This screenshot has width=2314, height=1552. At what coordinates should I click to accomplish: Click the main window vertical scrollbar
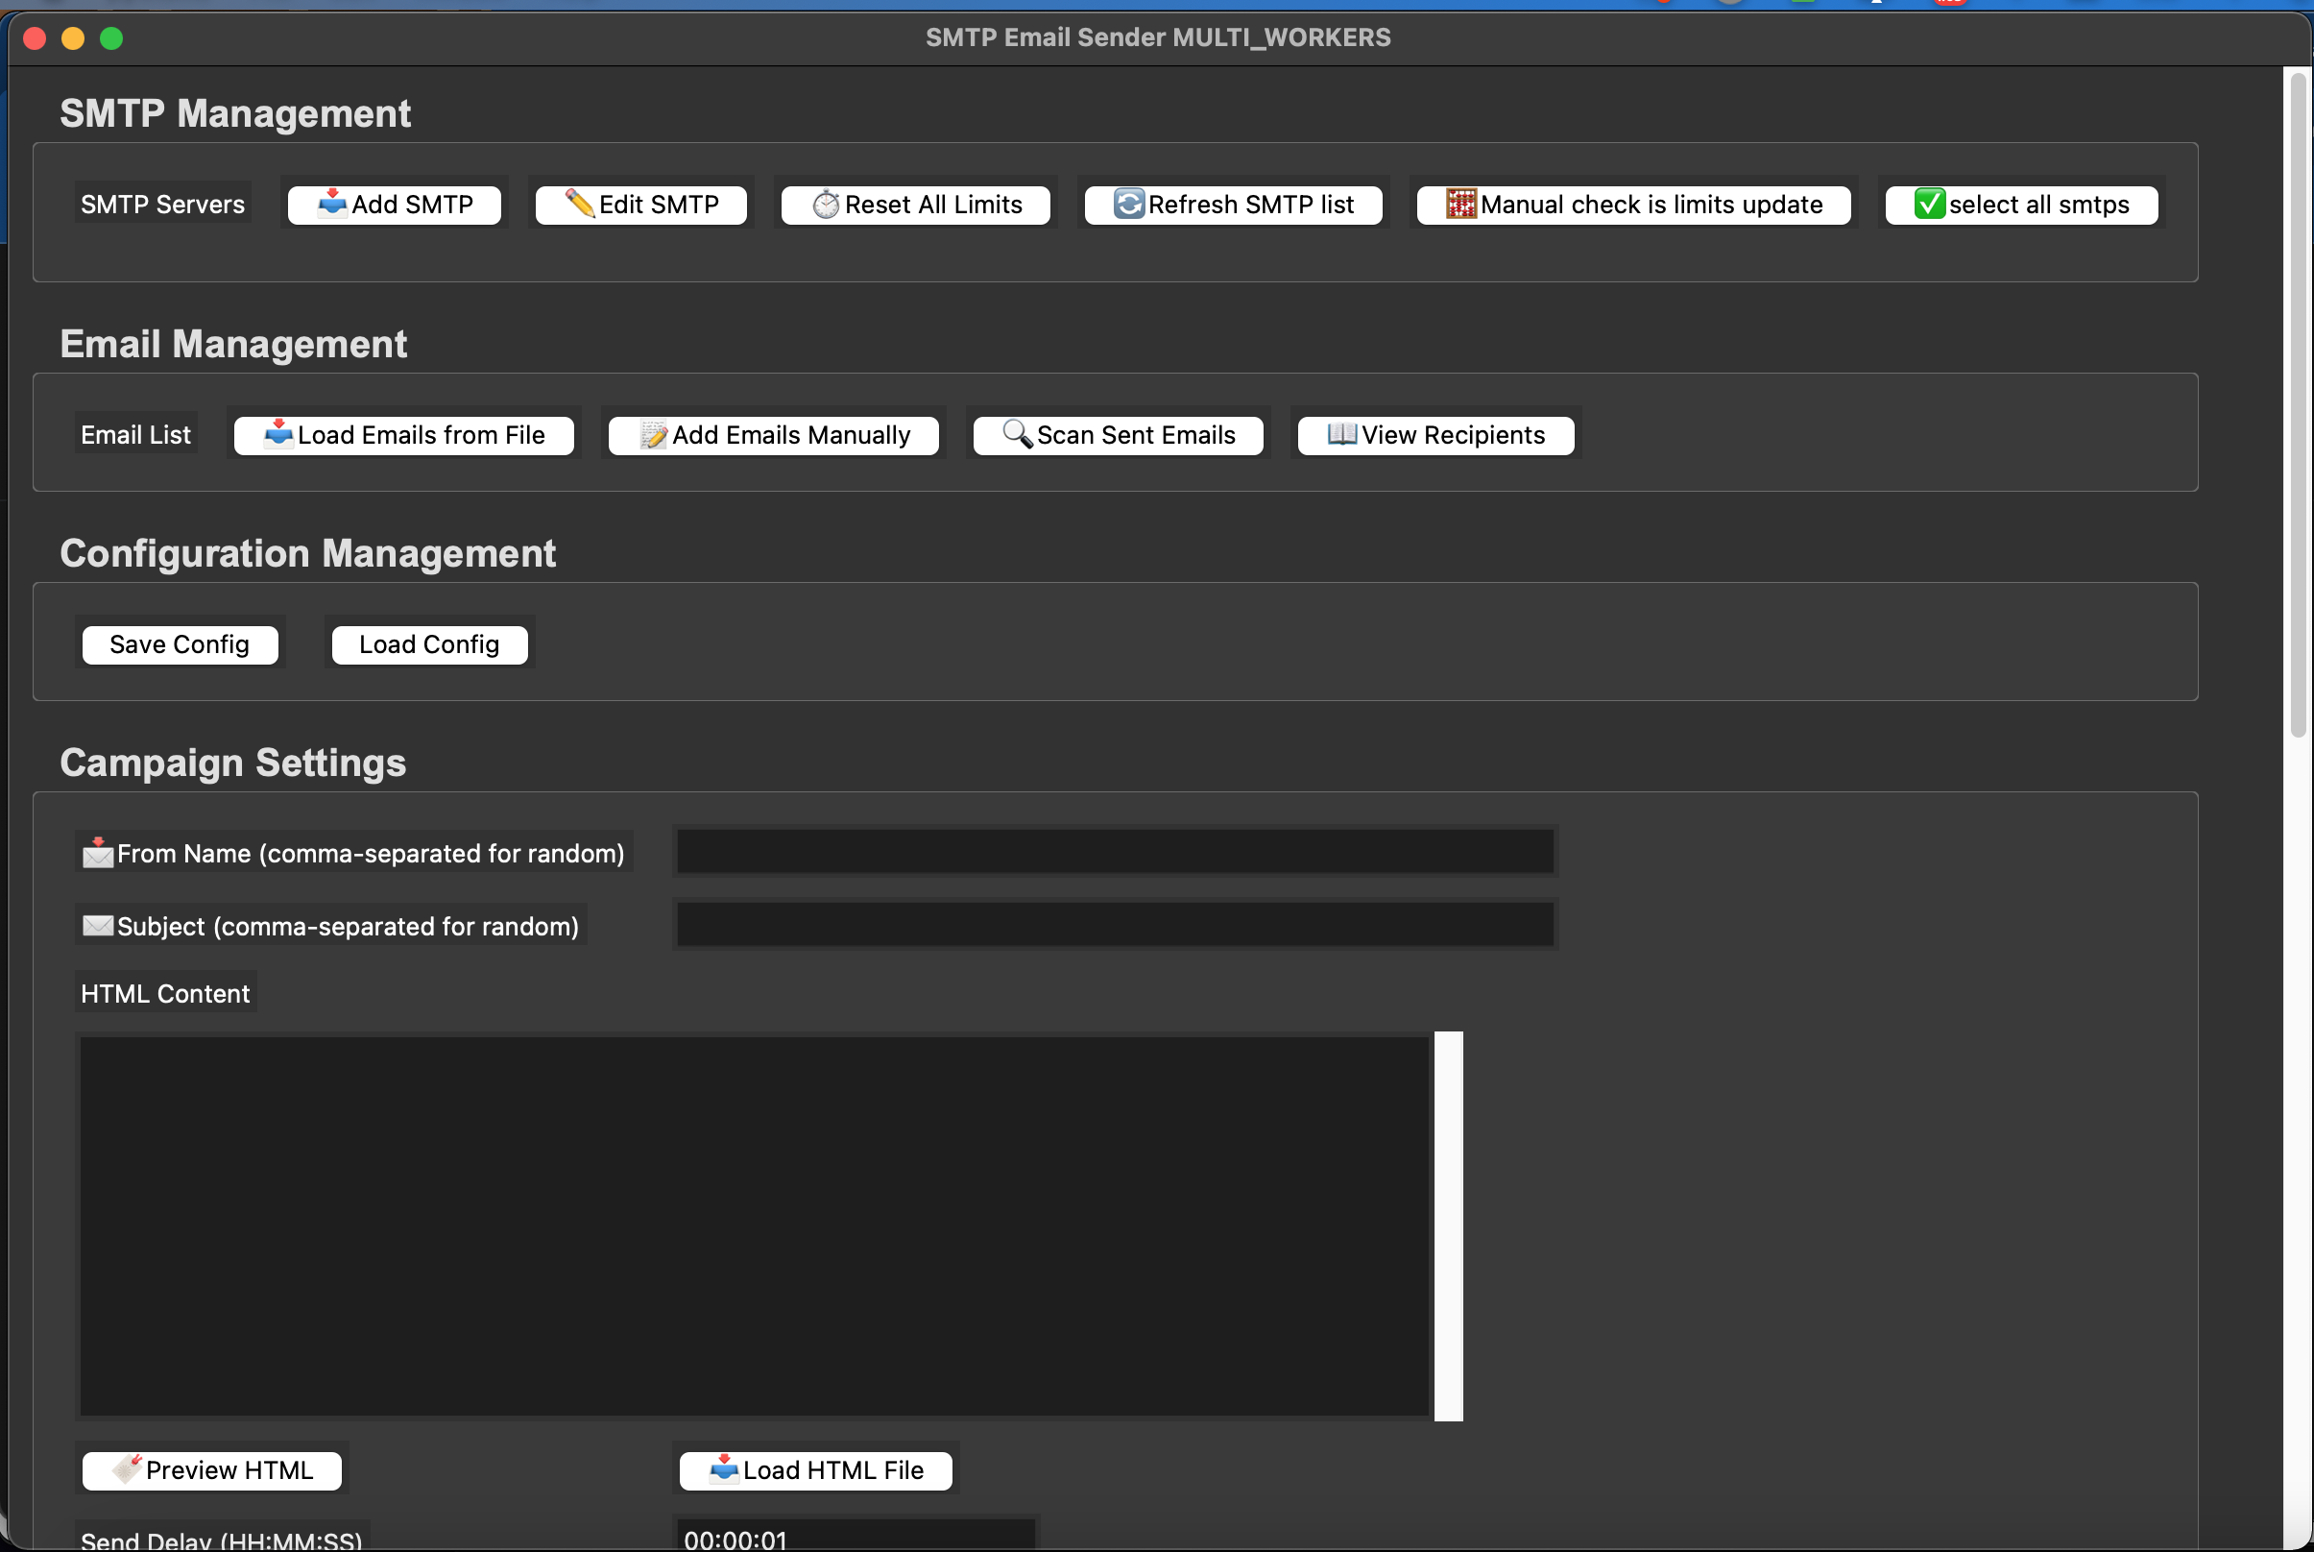[x=2299, y=406]
